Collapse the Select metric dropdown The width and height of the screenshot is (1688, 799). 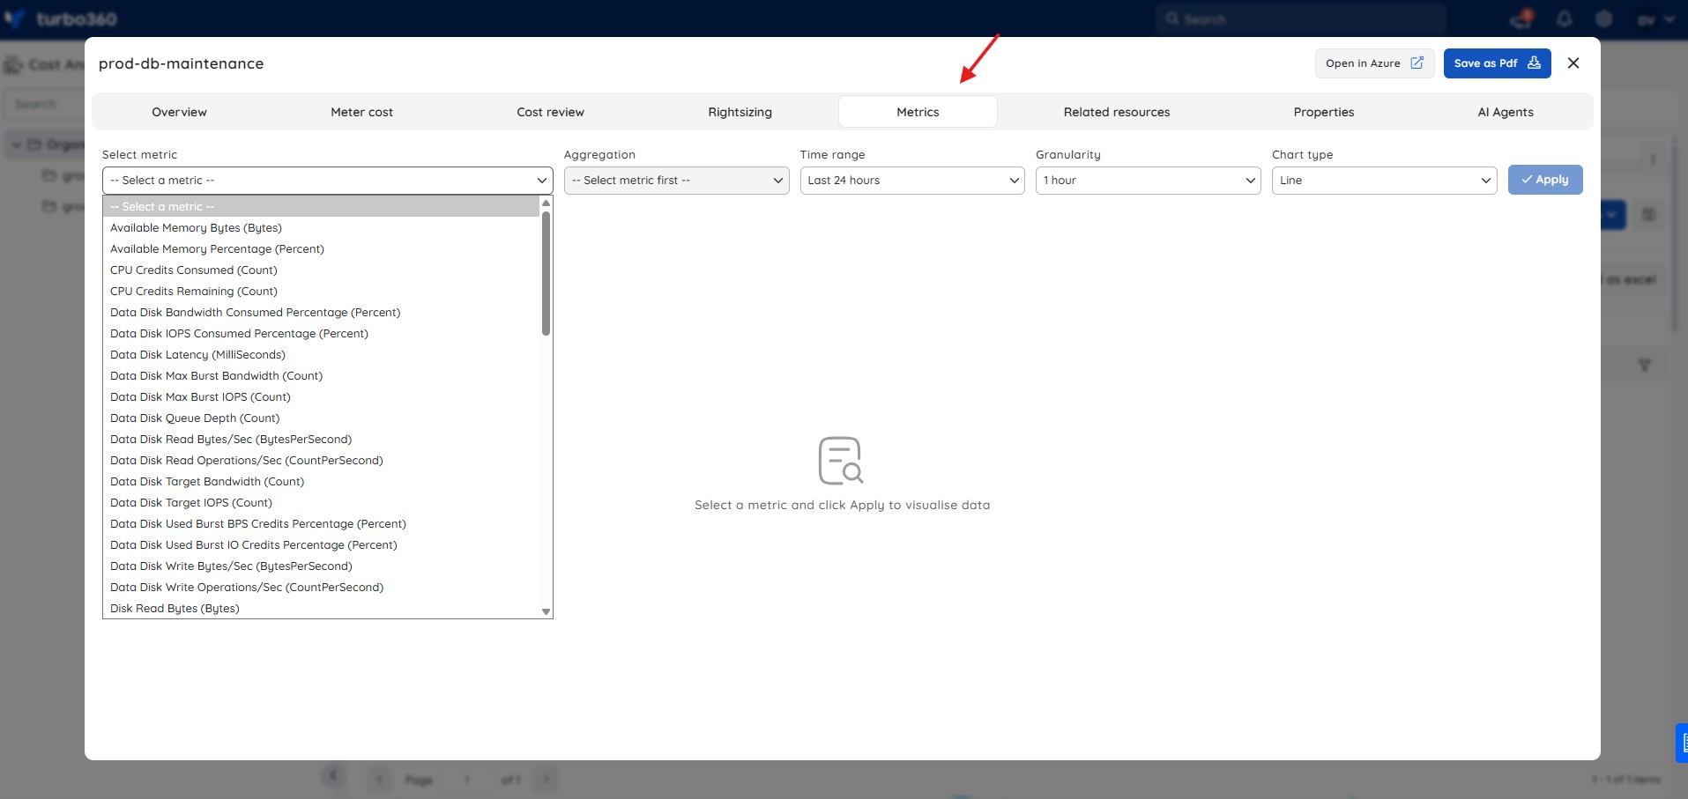(328, 181)
